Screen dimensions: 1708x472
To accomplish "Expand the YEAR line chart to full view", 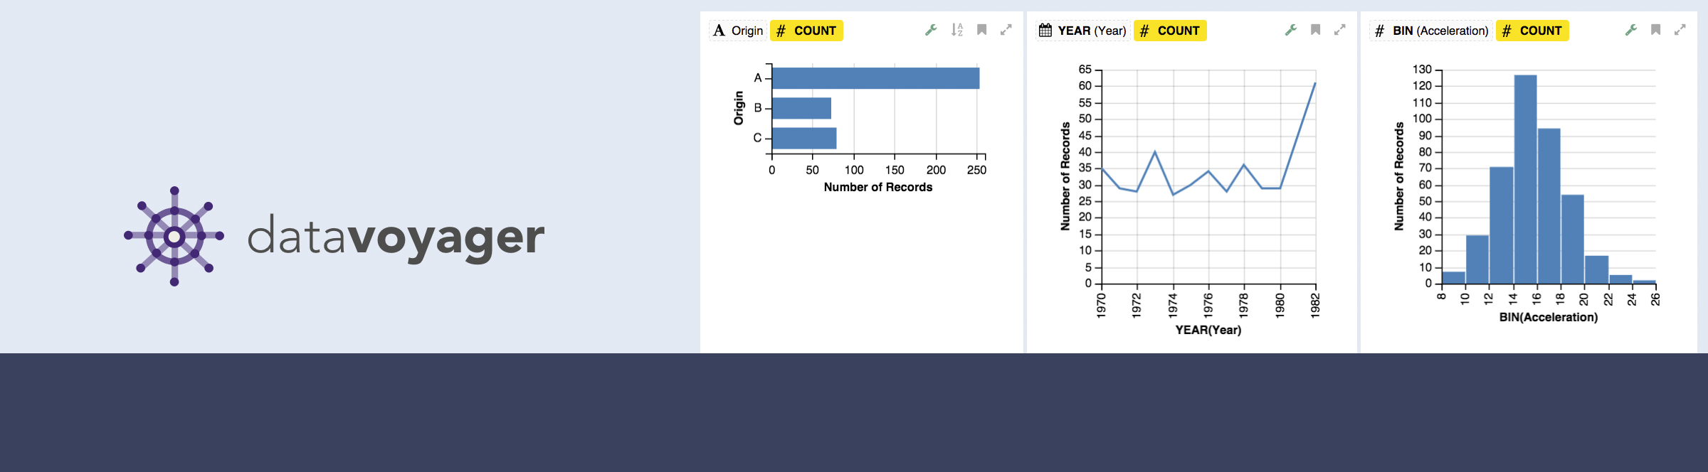I will pos(1339,30).
